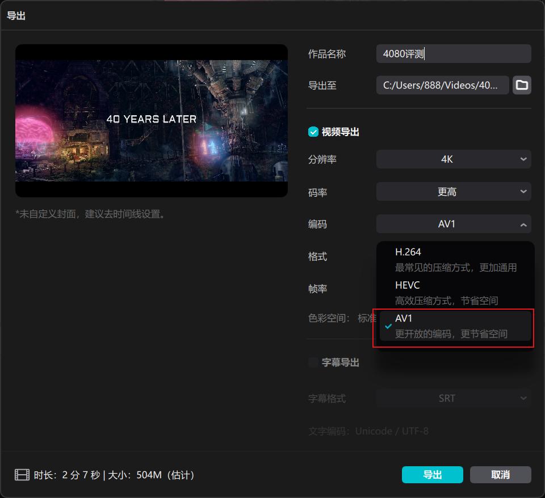The width and height of the screenshot is (545, 498).
Task: Toggle the 视频导出 option off
Action: (x=313, y=132)
